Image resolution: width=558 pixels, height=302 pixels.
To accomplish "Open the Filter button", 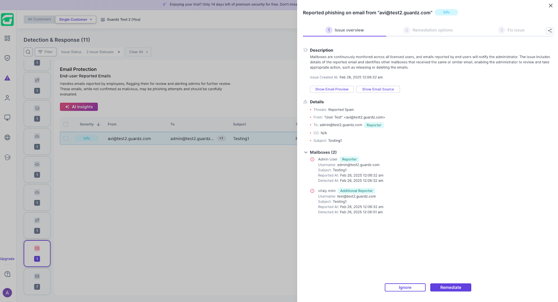I will click(45, 52).
